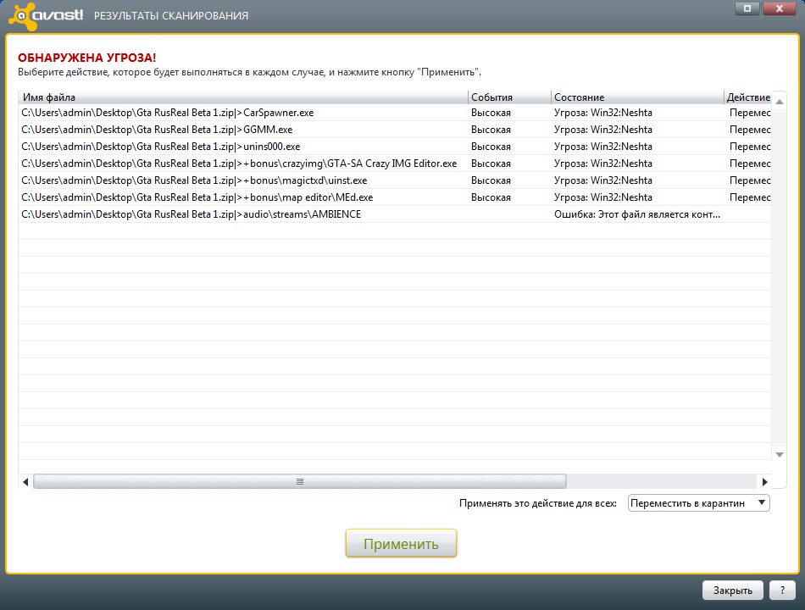Click the horizontal scrollbar thumb
805x610 pixels.
[299, 481]
